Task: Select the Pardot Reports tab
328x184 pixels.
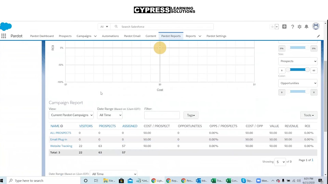Action: [171, 36]
